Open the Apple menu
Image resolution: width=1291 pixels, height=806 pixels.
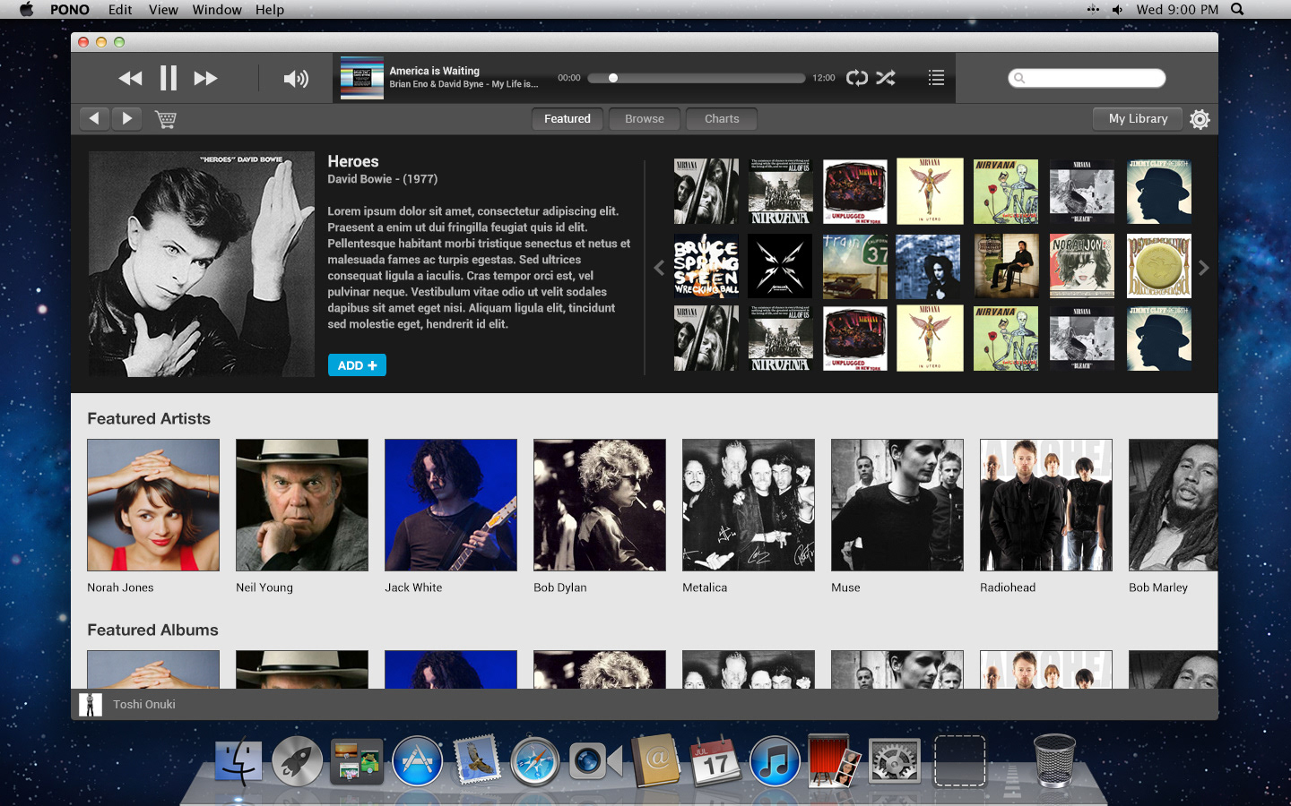pyautogui.click(x=26, y=10)
